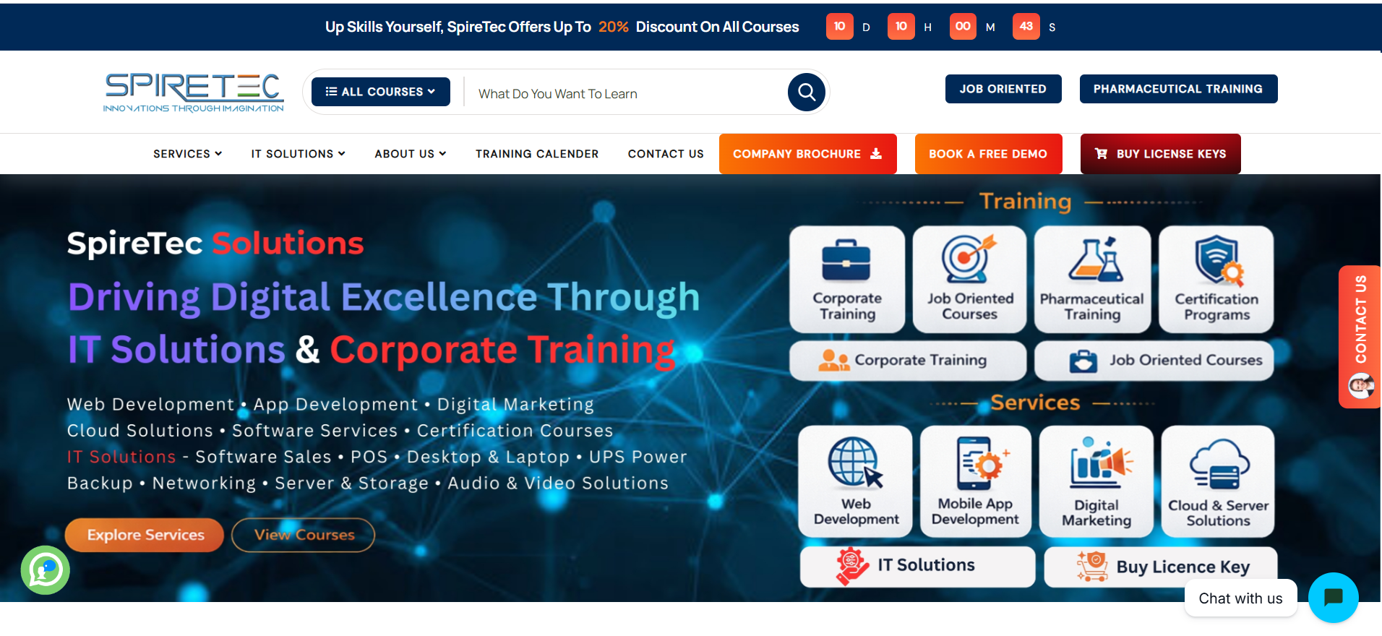Screen dimensions: 1382x636
Task: Click the seconds countdown value 43
Action: tap(1026, 27)
